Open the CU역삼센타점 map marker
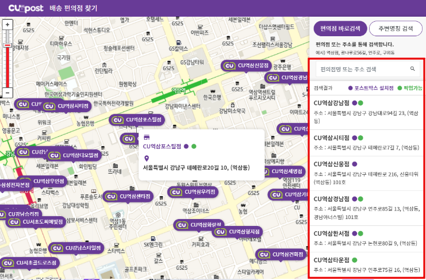This screenshot has height=280, width=426. click(x=128, y=197)
